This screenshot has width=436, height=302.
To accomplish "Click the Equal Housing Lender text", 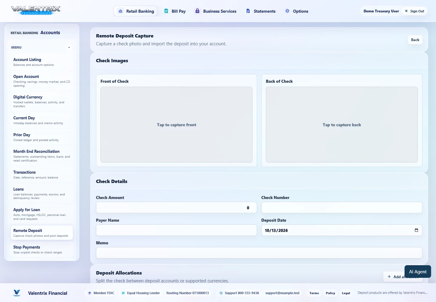I will tap(144, 293).
